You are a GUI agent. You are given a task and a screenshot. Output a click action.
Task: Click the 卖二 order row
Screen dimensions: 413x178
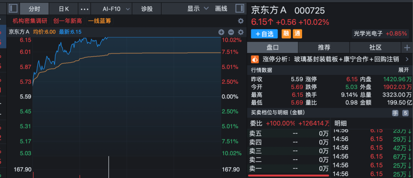click(289, 160)
